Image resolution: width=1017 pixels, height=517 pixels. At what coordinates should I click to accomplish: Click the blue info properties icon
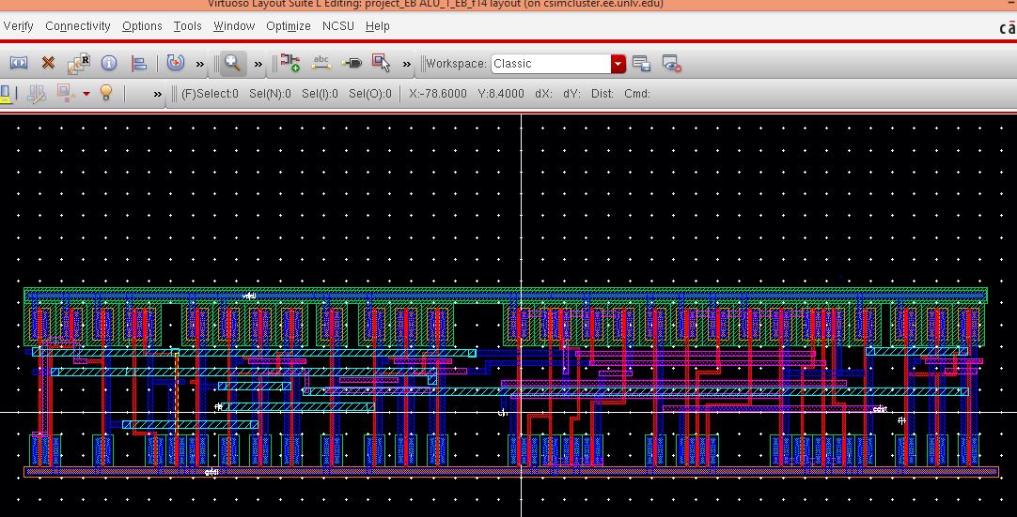coord(109,64)
